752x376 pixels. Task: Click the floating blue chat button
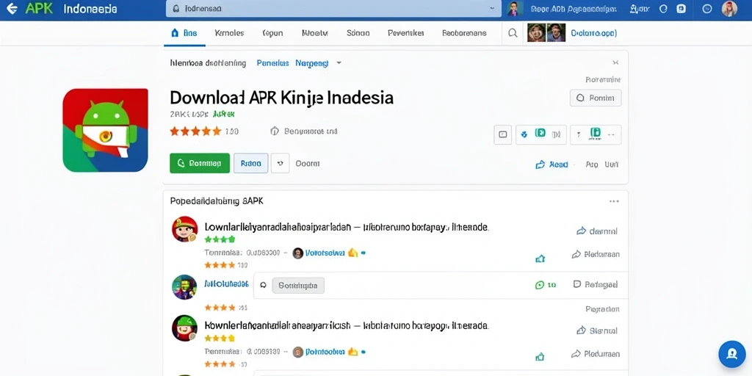(732, 354)
